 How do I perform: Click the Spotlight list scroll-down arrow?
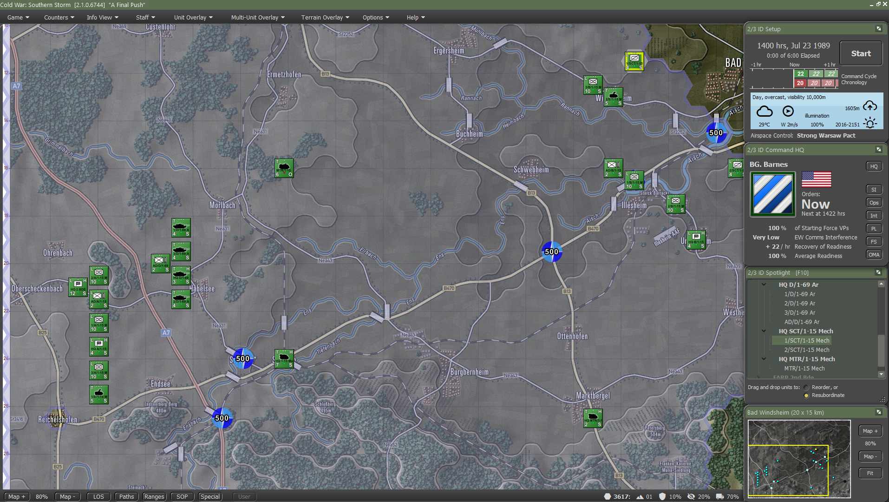[881, 374]
